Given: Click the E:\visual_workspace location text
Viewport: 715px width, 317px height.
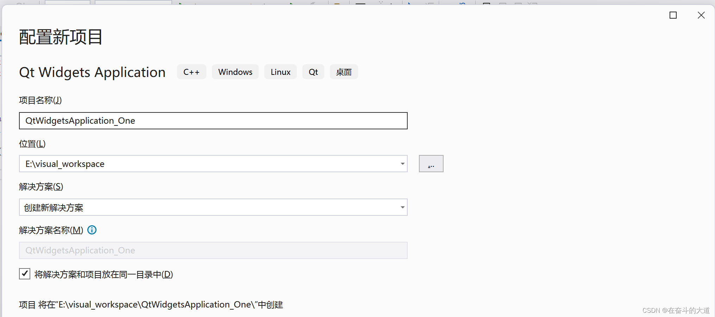Looking at the screenshot, I should 65,164.
